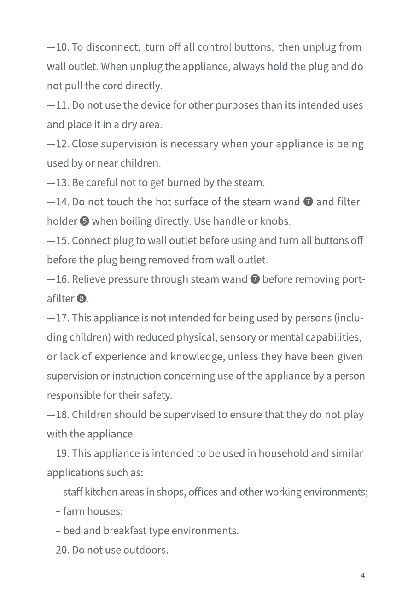402x603 pixels.
Task: Click '—19. This appliance is intended' line
Action: tap(205, 453)
